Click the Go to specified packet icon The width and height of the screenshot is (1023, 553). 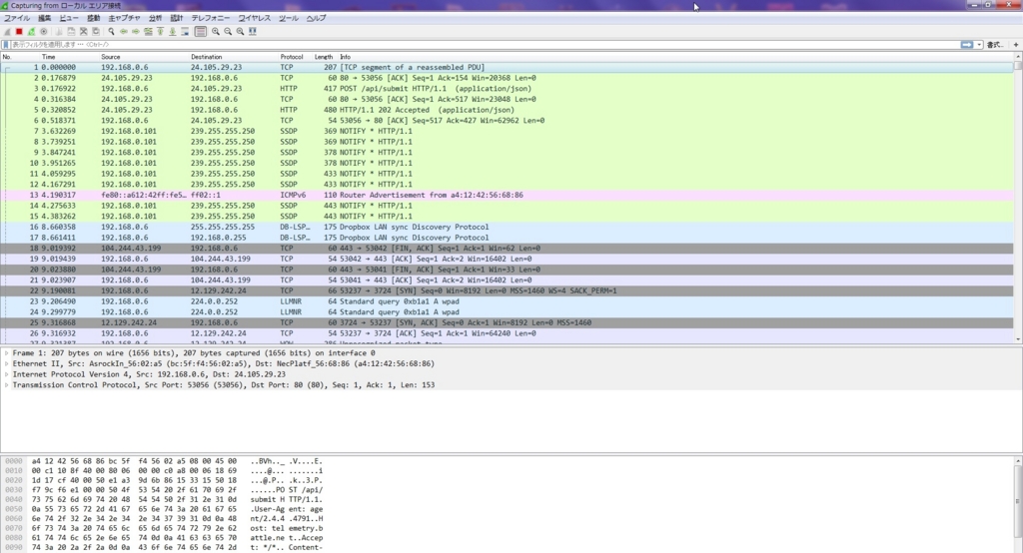148,31
